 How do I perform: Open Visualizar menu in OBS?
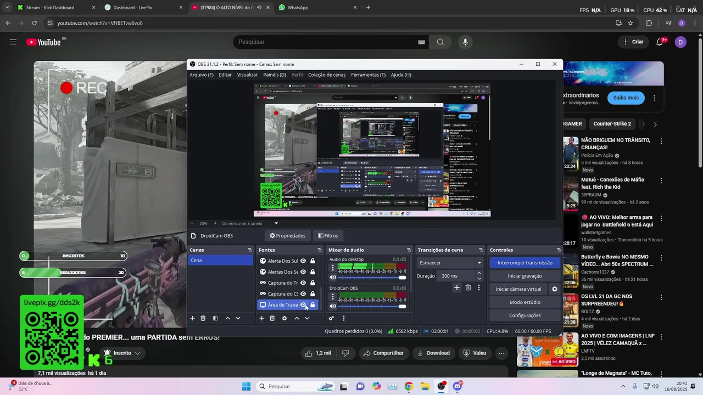coord(247,75)
